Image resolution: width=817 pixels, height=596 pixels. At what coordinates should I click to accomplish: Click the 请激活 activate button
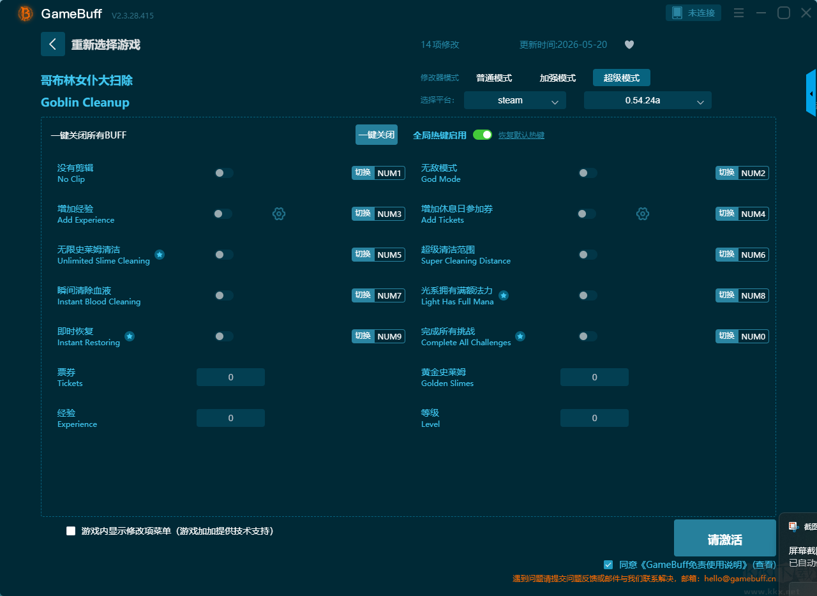[x=725, y=538]
